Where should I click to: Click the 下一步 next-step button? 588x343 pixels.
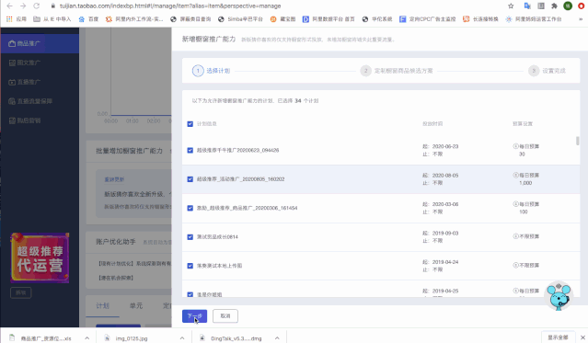tap(195, 316)
